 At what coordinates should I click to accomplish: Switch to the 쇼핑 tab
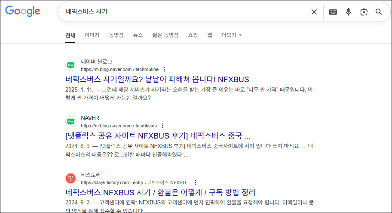tap(193, 35)
